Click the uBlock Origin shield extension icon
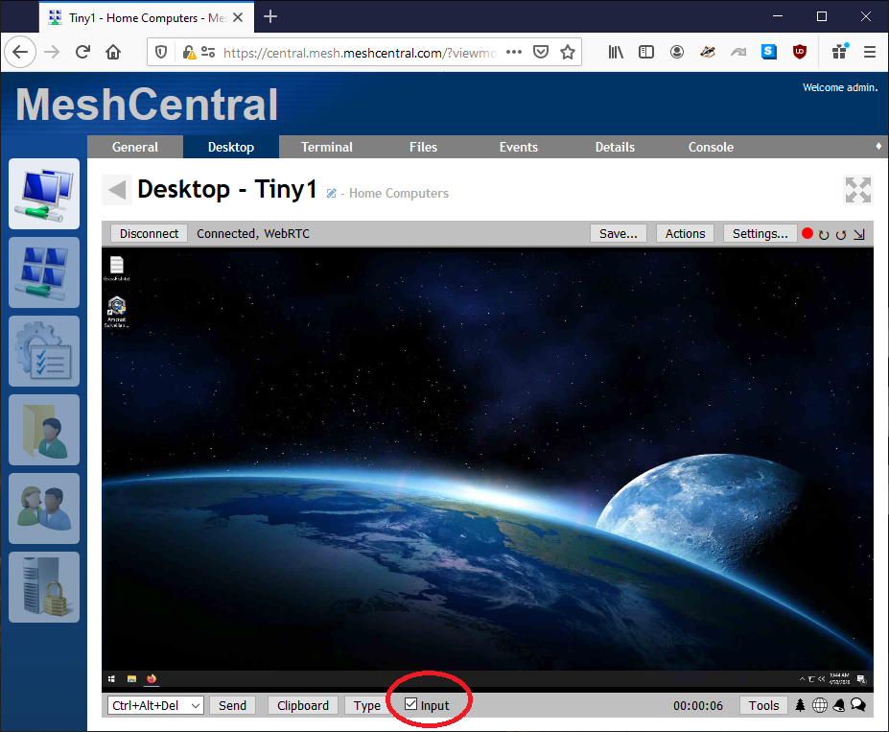Viewport: 889px width, 732px height. tap(800, 52)
